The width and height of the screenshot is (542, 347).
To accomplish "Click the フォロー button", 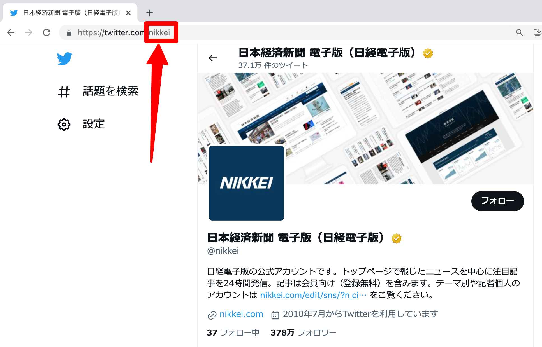I will tap(497, 201).
